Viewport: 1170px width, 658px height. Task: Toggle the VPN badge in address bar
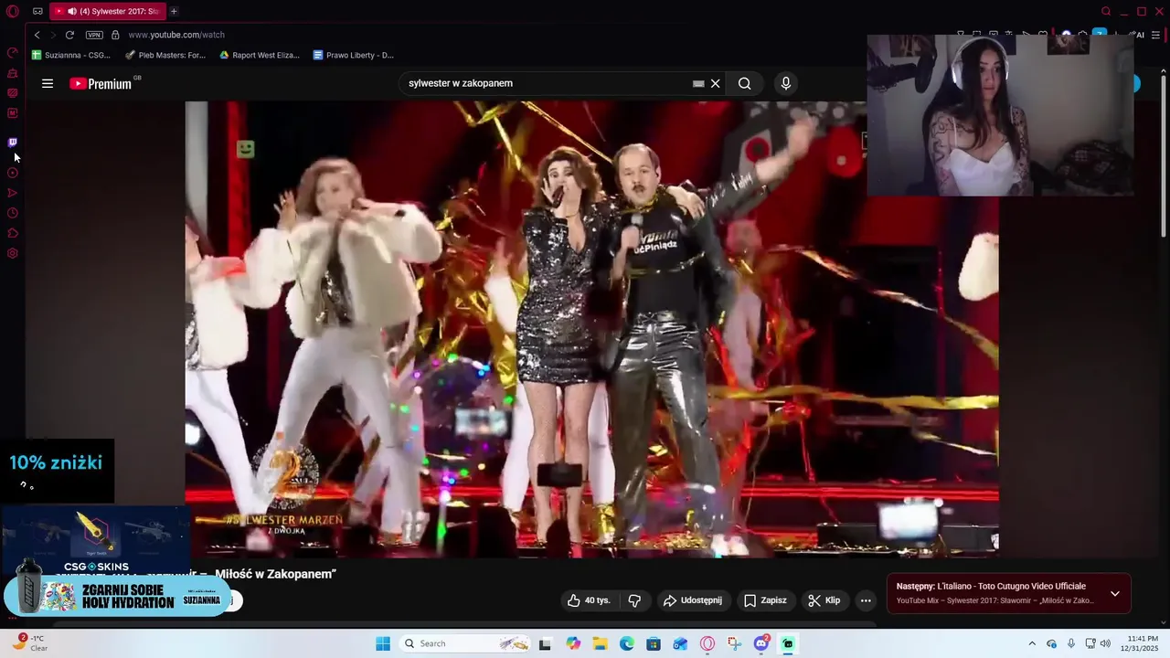(x=94, y=35)
